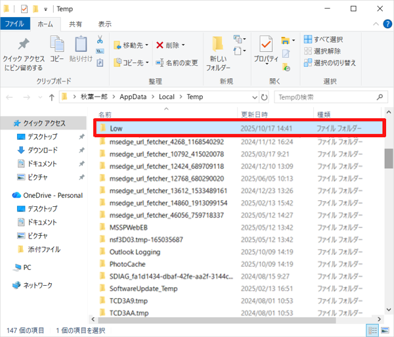Image resolution: width=394 pixels, height=337 pixels.
Task: Switch to the 共有 ribbon tab
Action: coord(76,24)
